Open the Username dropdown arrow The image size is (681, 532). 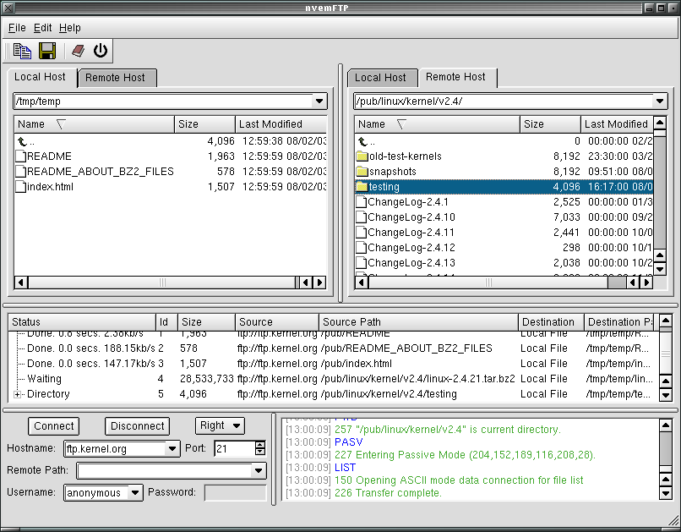(x=135, y=493)
